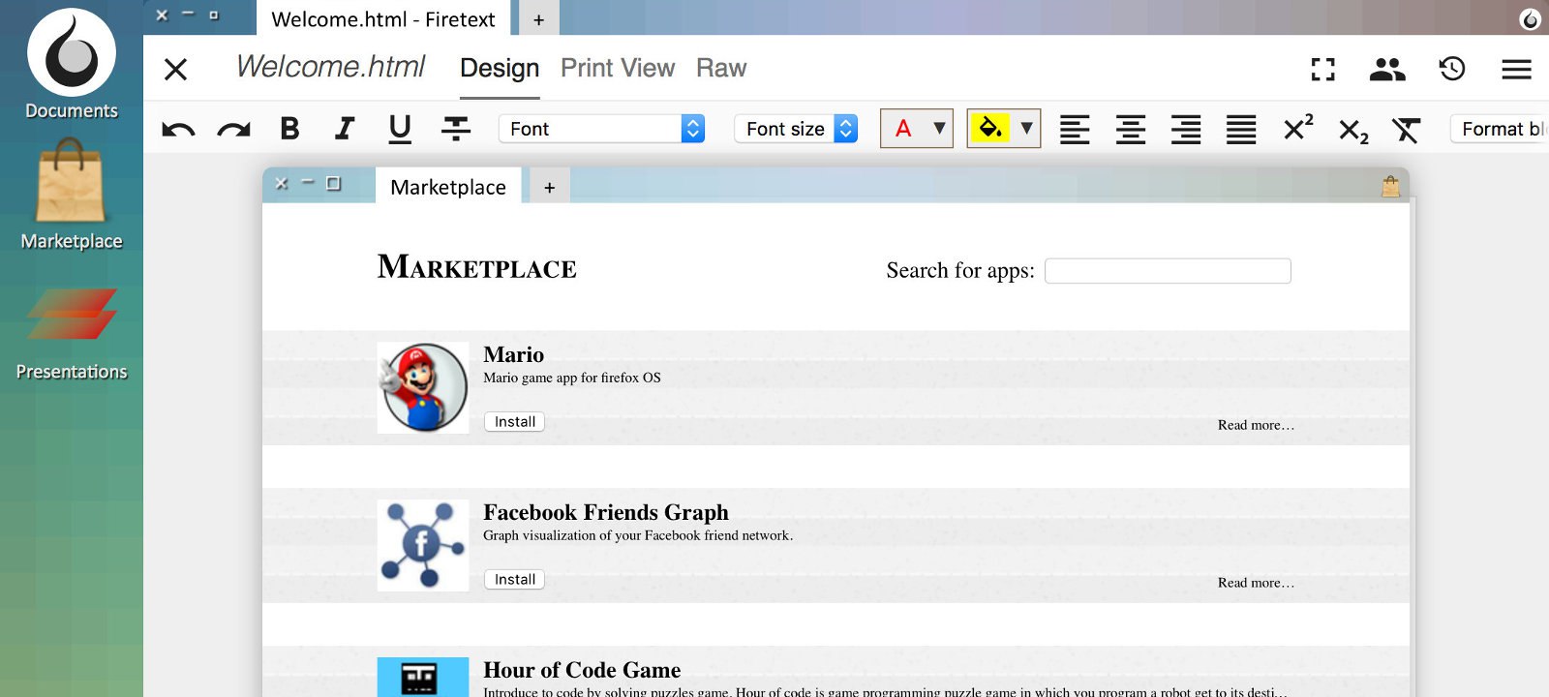Read more about Facebook Friends Graph
Screen dimensions: 1549x697
click(1256, 583)
